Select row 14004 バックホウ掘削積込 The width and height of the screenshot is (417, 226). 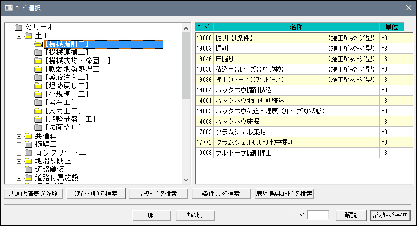pyautogui.click(x=304, y=90)
